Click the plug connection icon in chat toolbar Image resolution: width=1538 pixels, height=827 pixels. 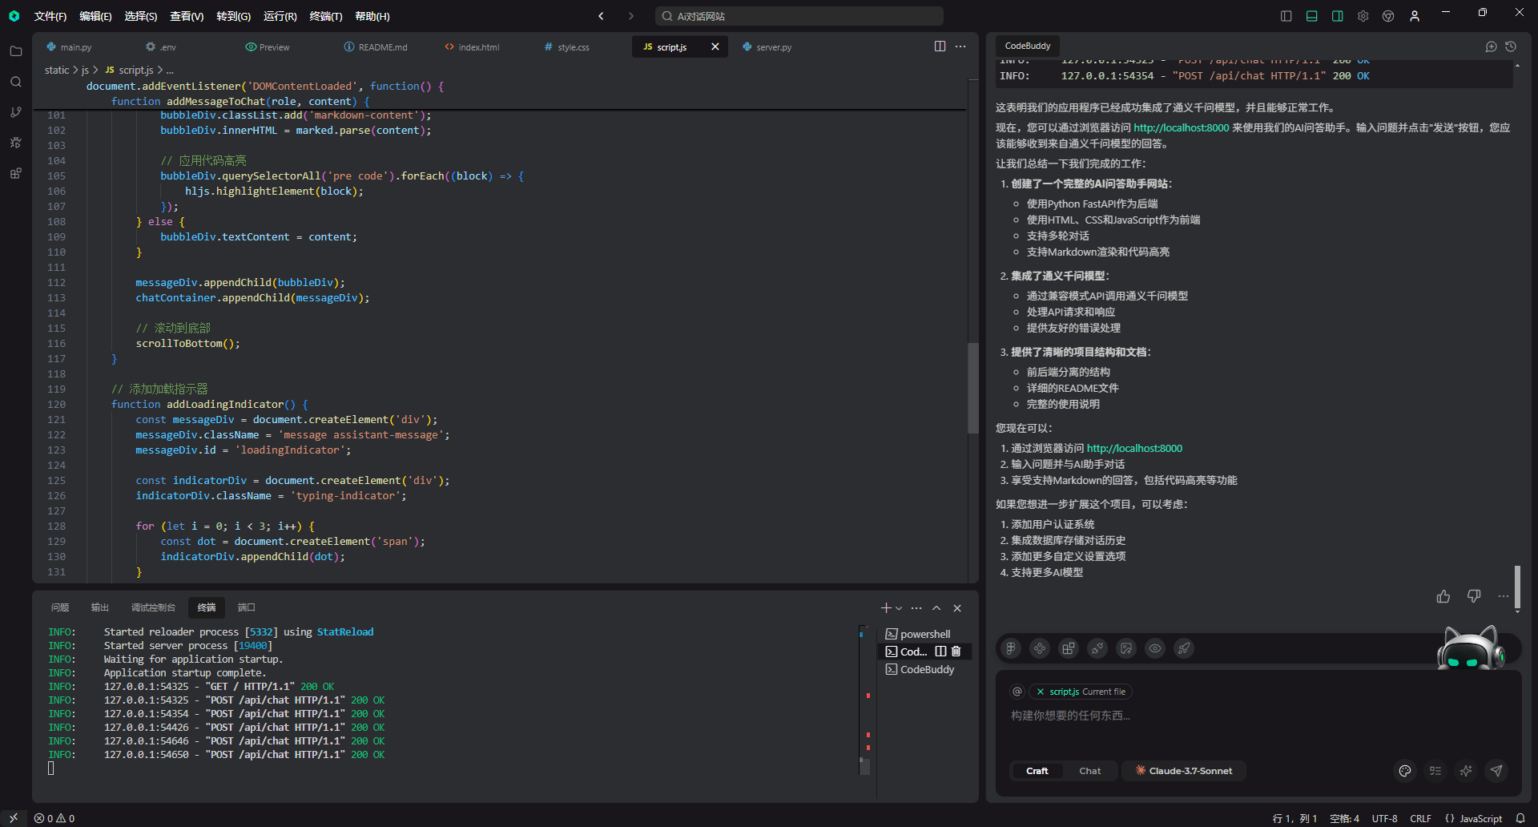[x=1097, y=648]
